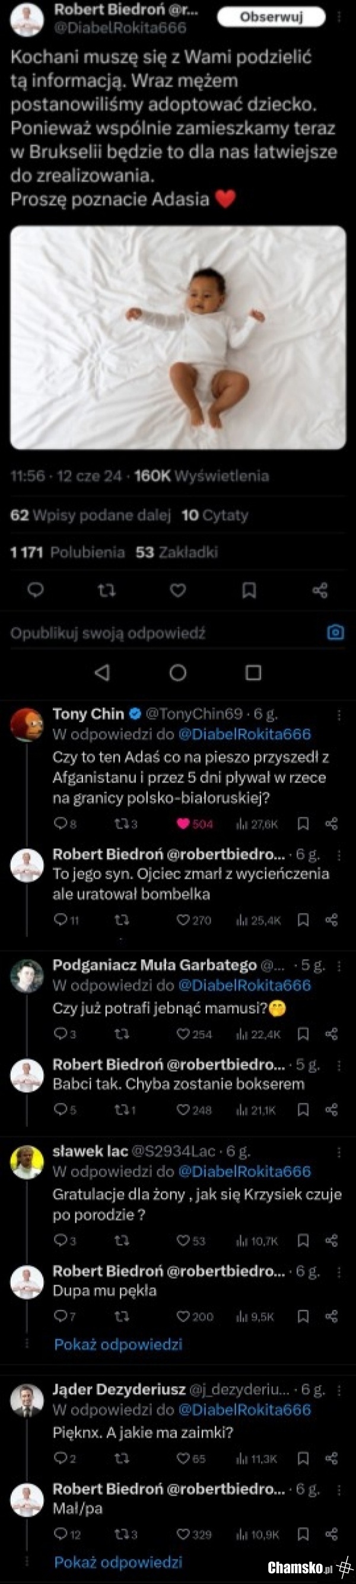Open 62 Wpisy podane dalej list
The image size is (356, 1584).
90,516
